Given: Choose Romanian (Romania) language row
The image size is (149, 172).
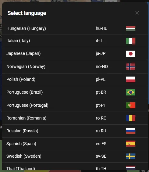Looking at the screenshot, I should (x=75, y=118).
